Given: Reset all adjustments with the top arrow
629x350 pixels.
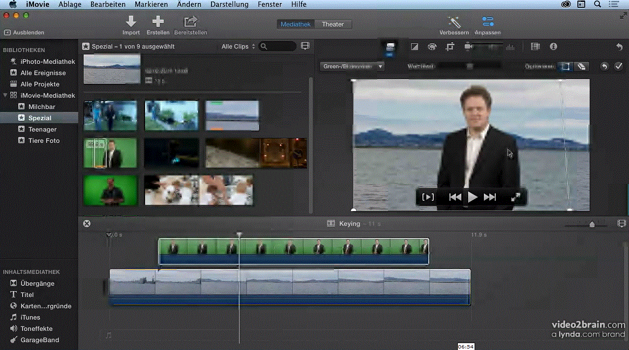Looking at the screenshot, I should tap(619, 47).
